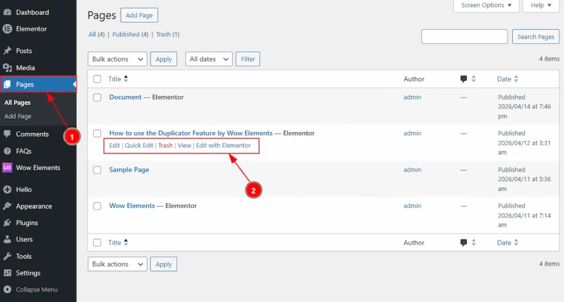The image size is (564, 302).
Task: Click the Add Page button beside heading
Action: click(x=139, y=15)
